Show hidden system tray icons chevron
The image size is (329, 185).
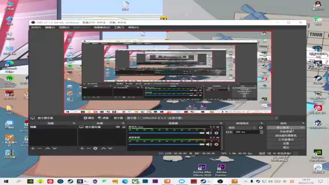point(246,181)
